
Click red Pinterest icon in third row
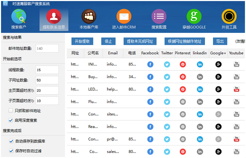pos(182,89)
